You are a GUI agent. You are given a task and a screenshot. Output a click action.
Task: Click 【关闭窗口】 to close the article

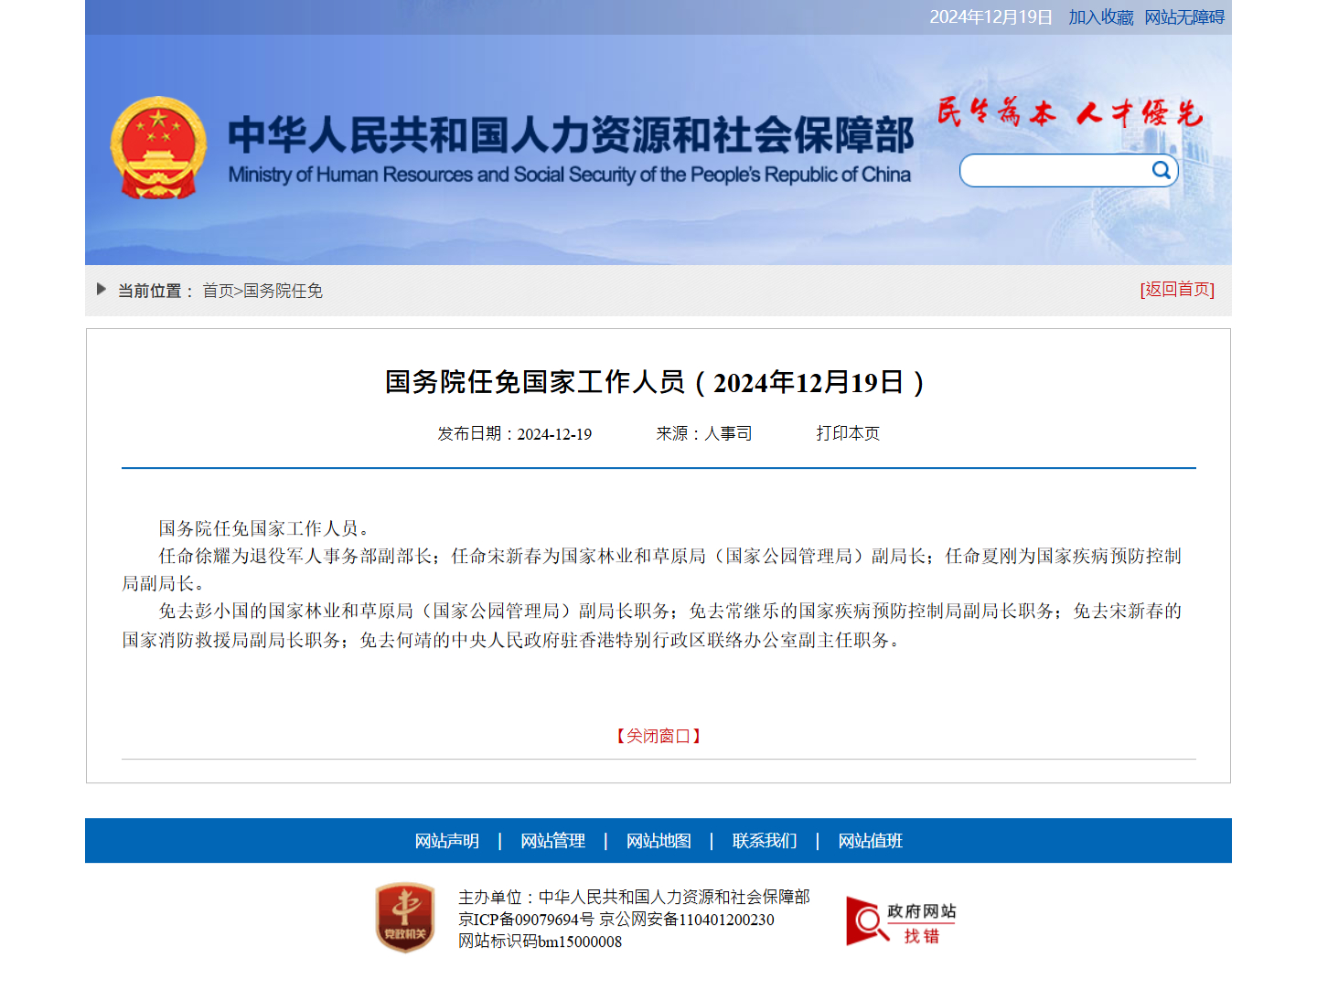[658, 736]
